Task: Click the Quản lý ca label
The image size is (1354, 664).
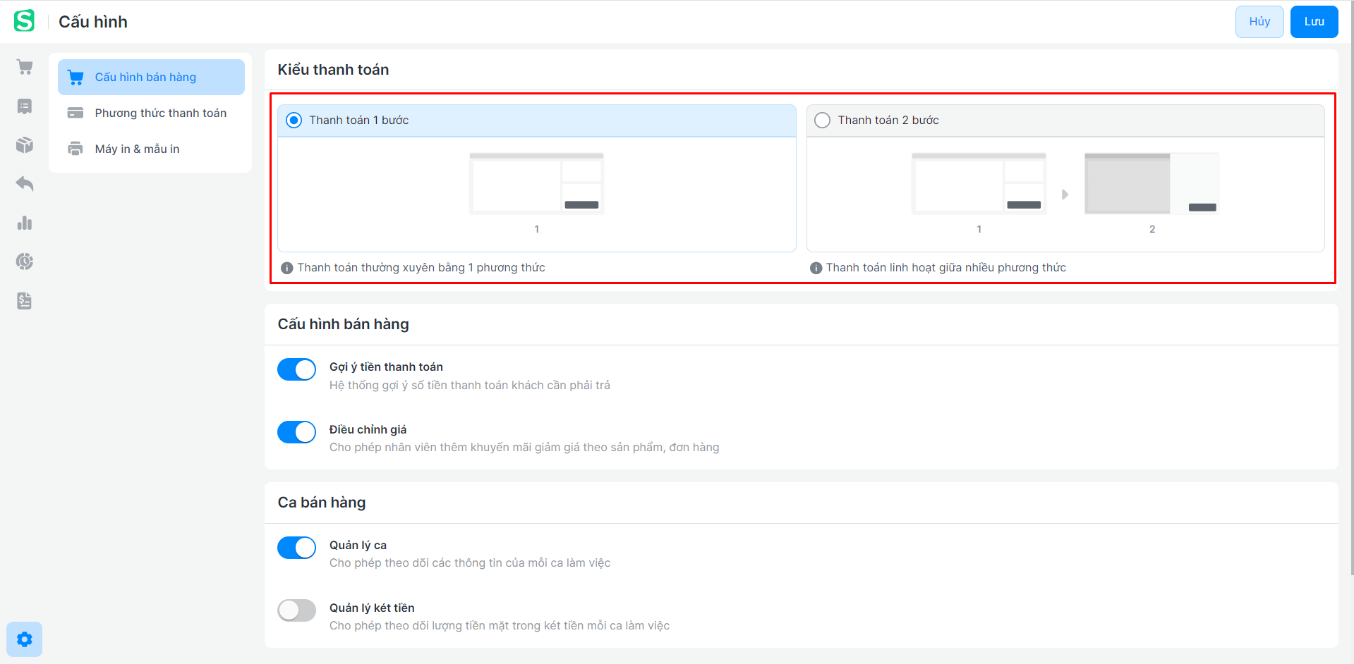Action: 358,546
